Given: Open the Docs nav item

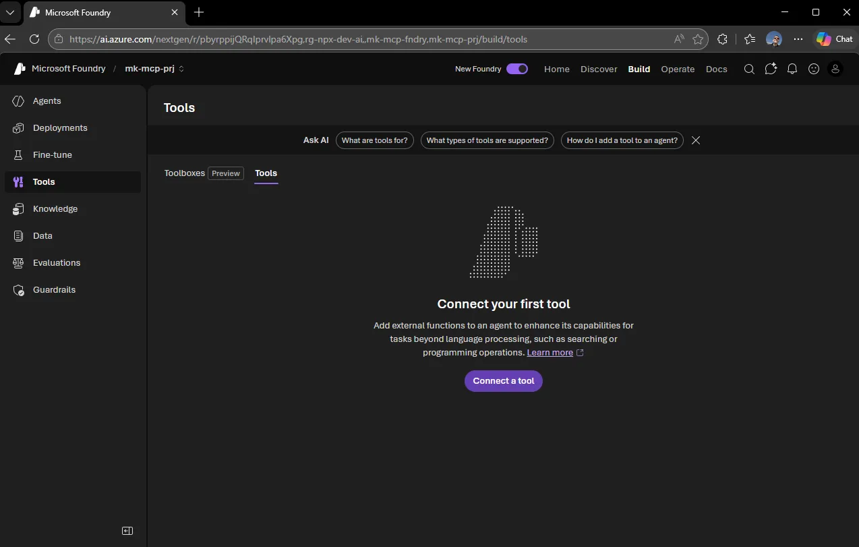Looking at the screenshot, I should point(717,69).
